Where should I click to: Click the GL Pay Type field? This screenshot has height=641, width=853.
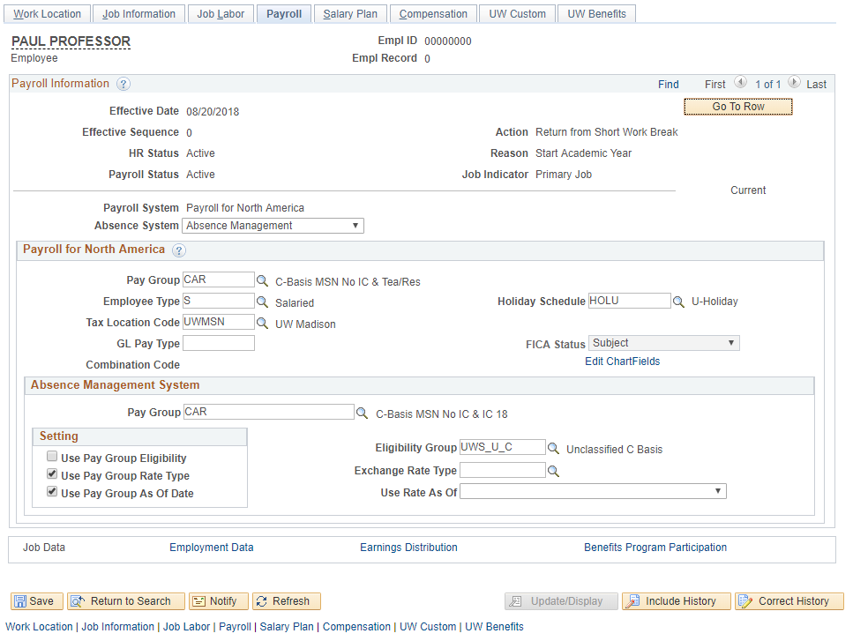click(x=219, y=343)
